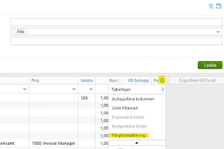Click Exportera till Excel button

(x=197, y=80)
